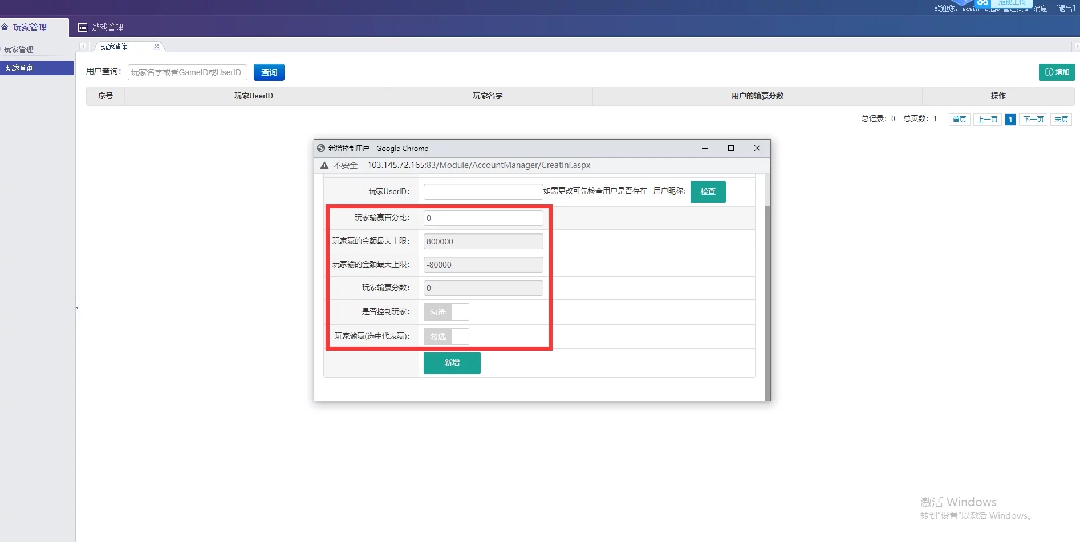The image size is (1080, 542).
Task: Toggle the 是否控制玩家 switch
Action: [x=446, y=312]
